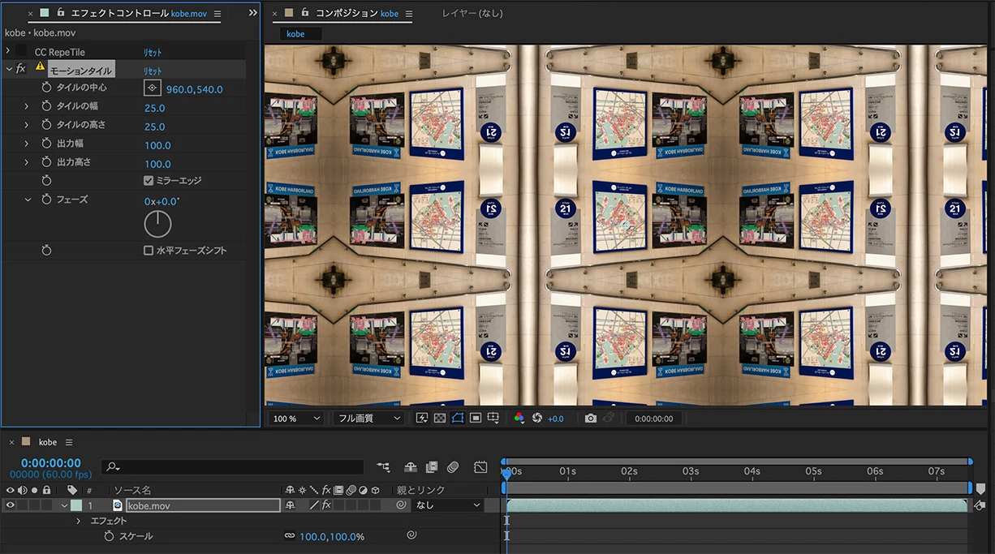Toggle stopwatch for フェーズ
Image resolution: width=995 pixels, height=554 pixels.
pos(46,200)
